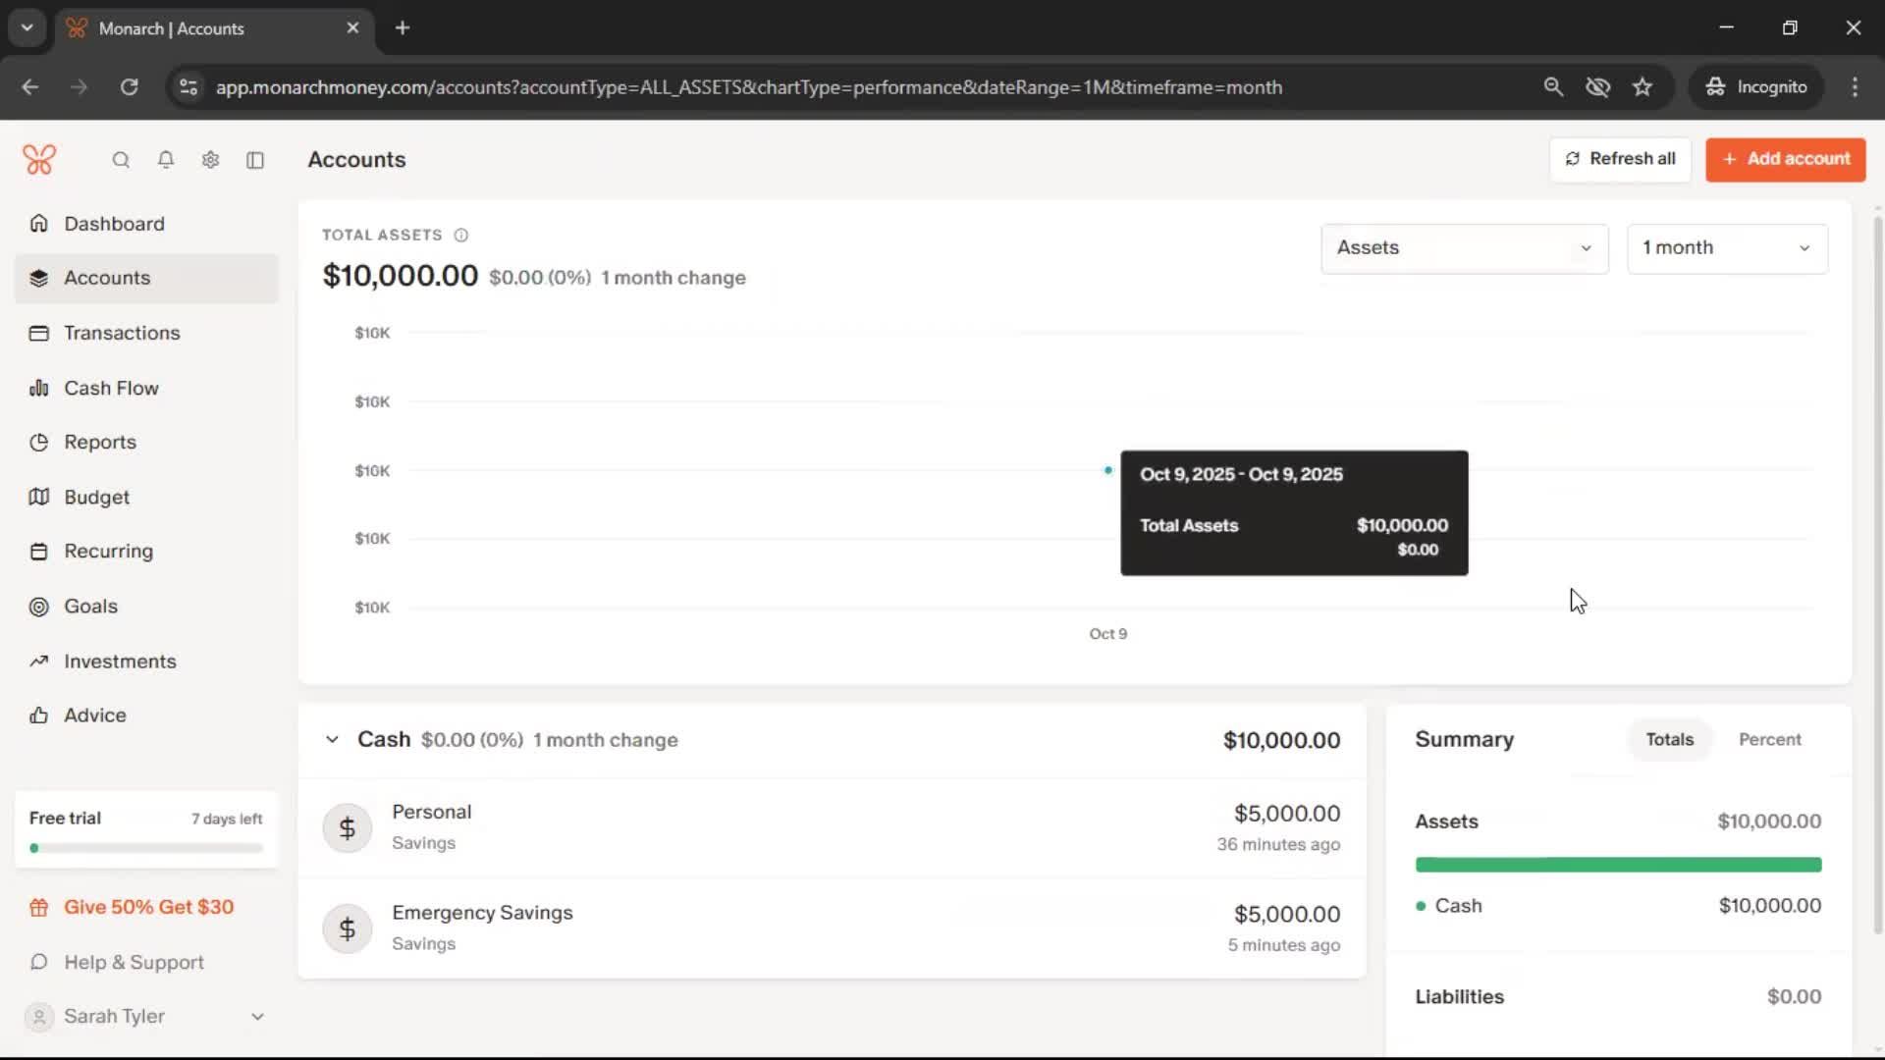The height and width of the screenshot is (1060, 1885).
Task: Switch Summary view to Percent
Action: click(1769, 740)
